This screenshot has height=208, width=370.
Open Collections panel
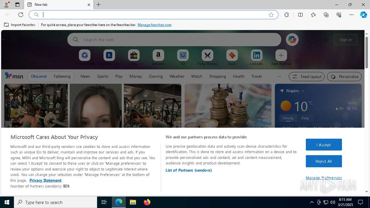[x=326, y=15]
